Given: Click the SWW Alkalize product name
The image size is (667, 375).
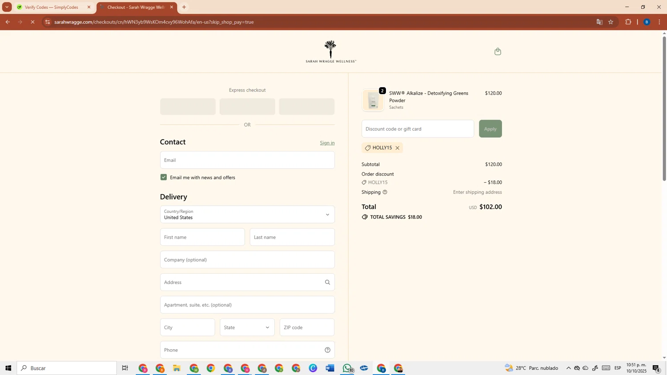Looking at the screenshot, I should click(429, 97).
